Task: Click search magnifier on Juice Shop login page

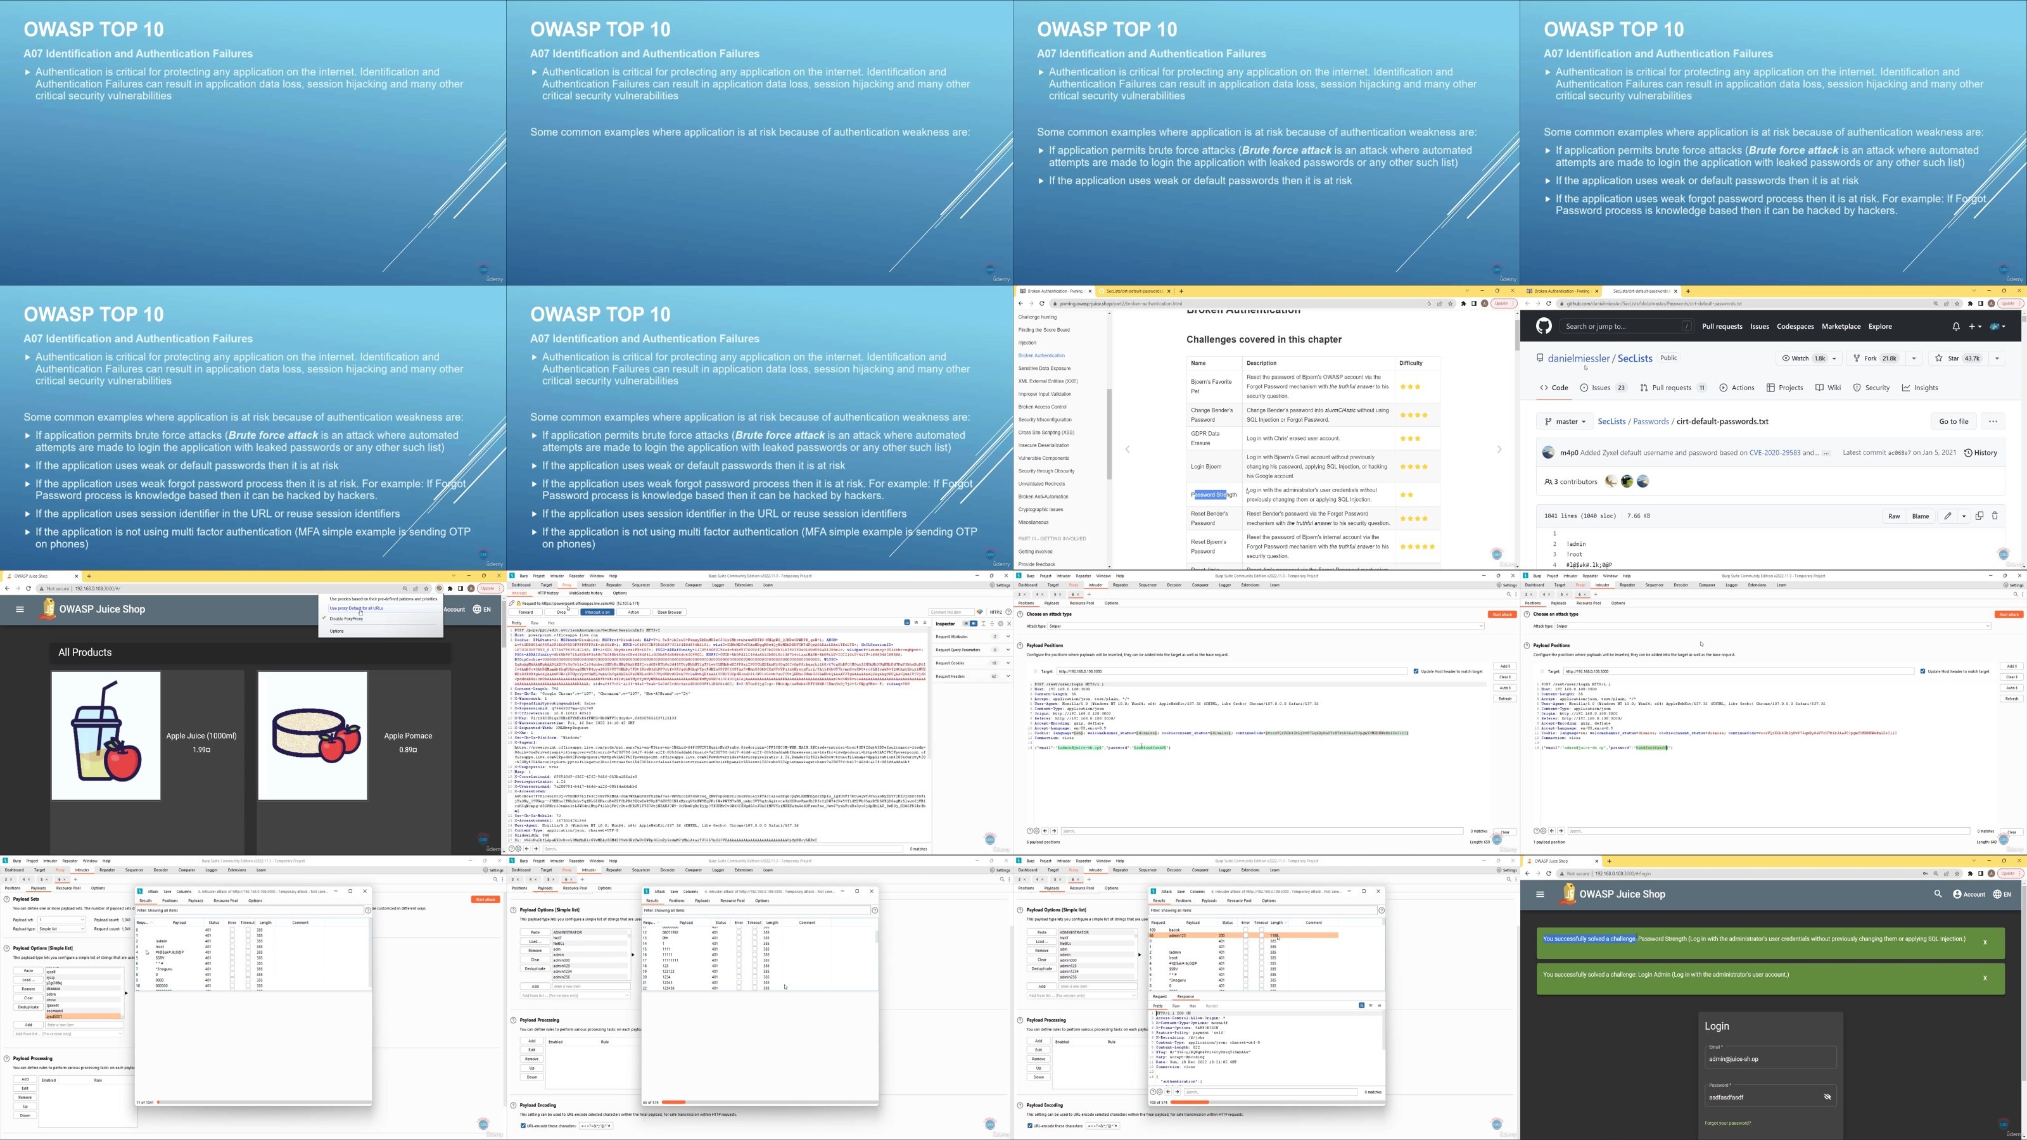Action: 1937,894
